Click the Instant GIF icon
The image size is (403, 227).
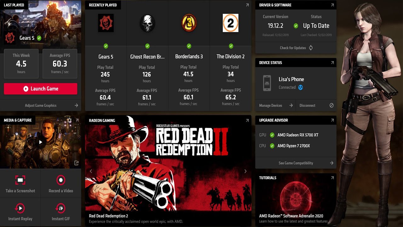coord(61,208)
